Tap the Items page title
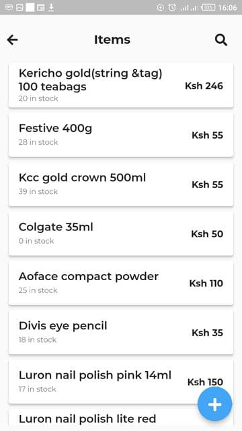Viewport: 242px width, 431px height. 112,40
